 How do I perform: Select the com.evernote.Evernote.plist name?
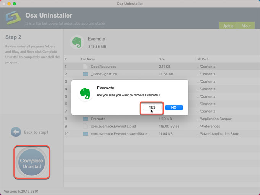pos(114,126)
